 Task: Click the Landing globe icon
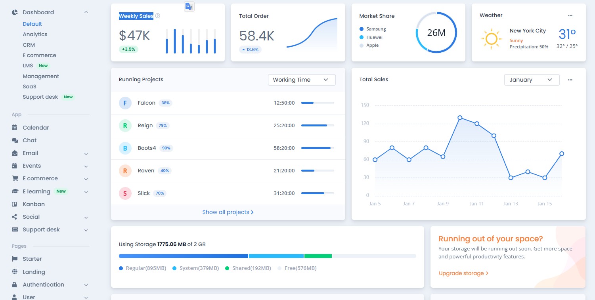(15, 272)
